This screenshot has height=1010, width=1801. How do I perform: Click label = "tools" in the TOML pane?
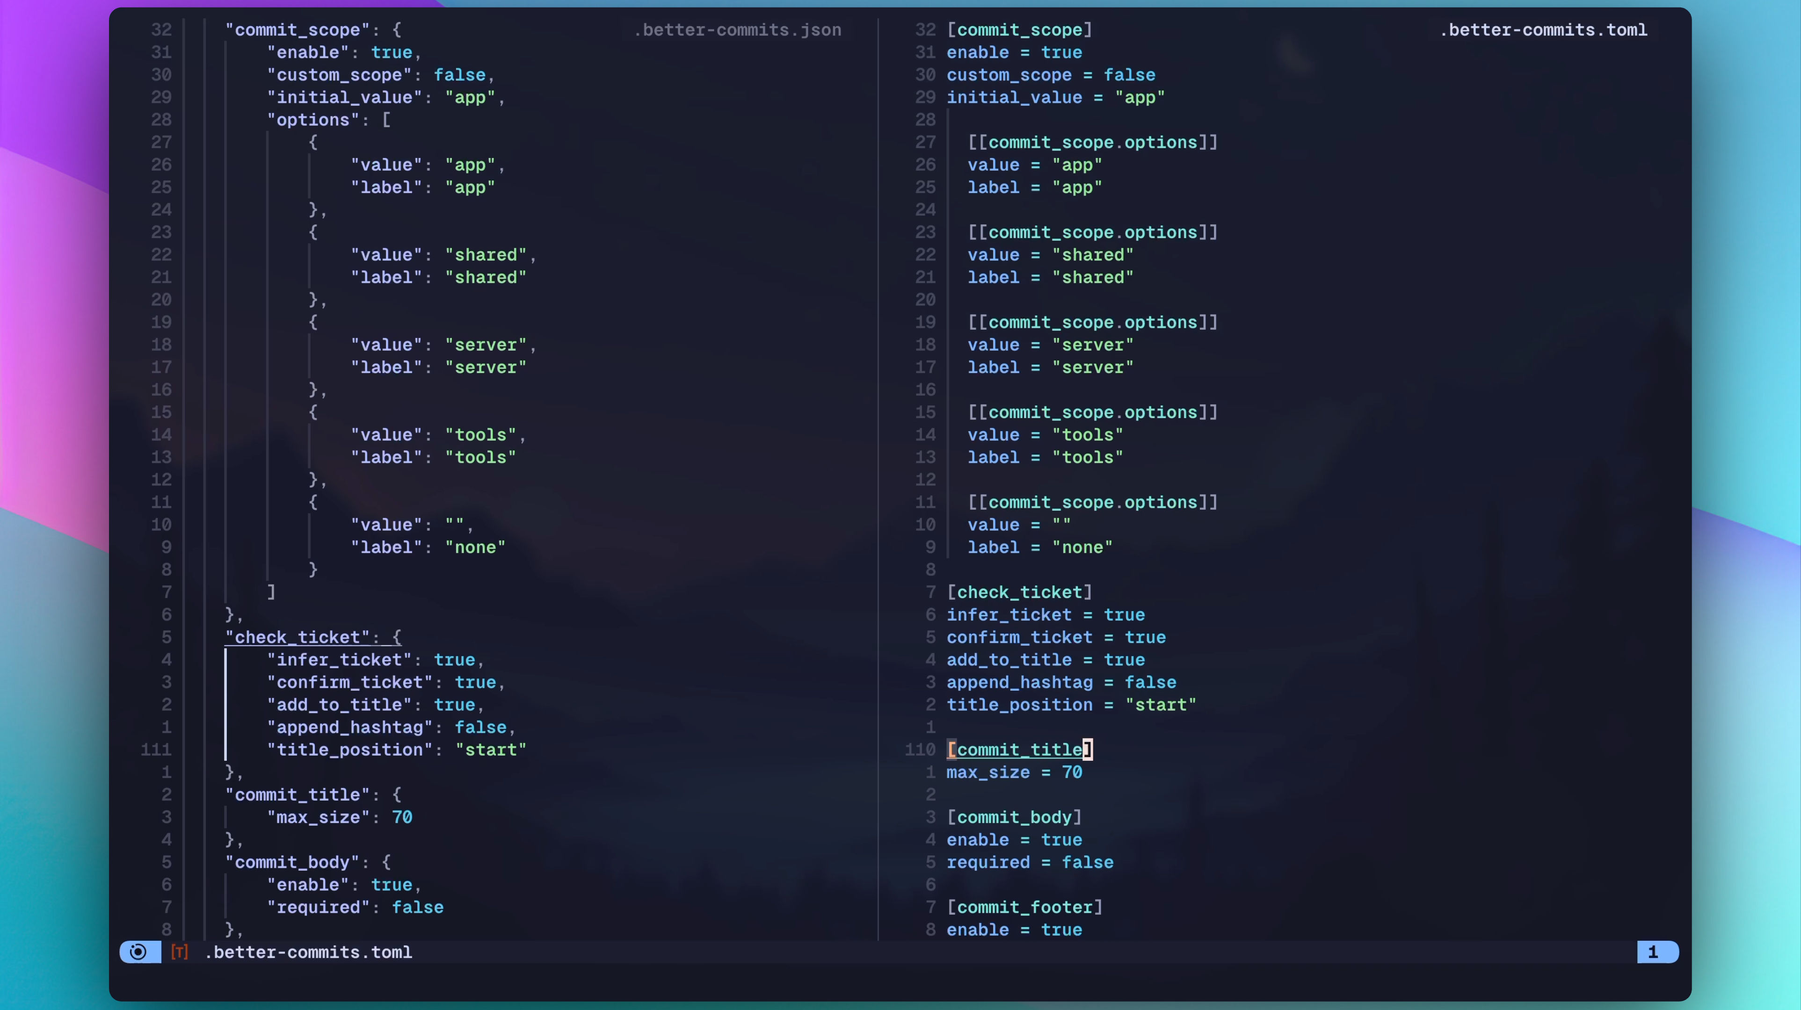[x=1045, y=458]
